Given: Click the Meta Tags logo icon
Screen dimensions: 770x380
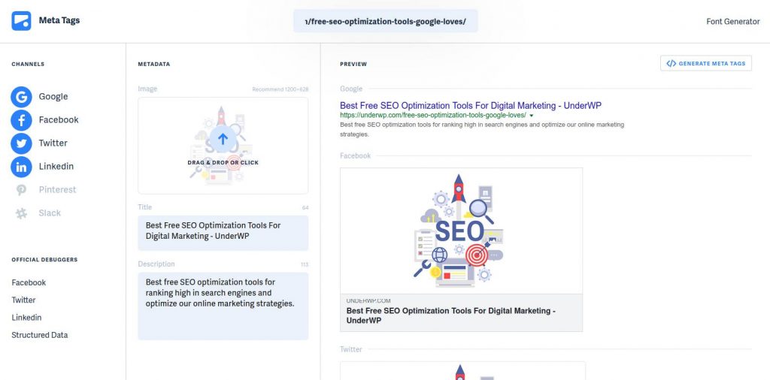Looking at the screenshot, I should click(x=21, y=21).
